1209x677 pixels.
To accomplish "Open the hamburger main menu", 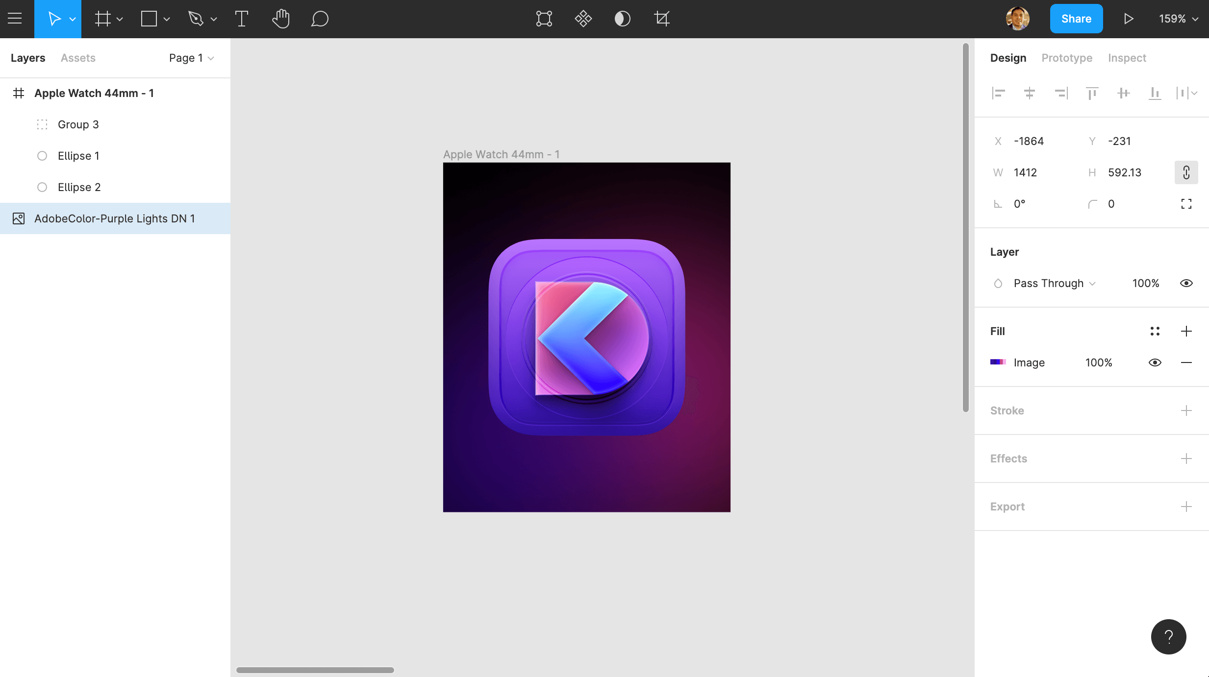I will pos(15,19).
